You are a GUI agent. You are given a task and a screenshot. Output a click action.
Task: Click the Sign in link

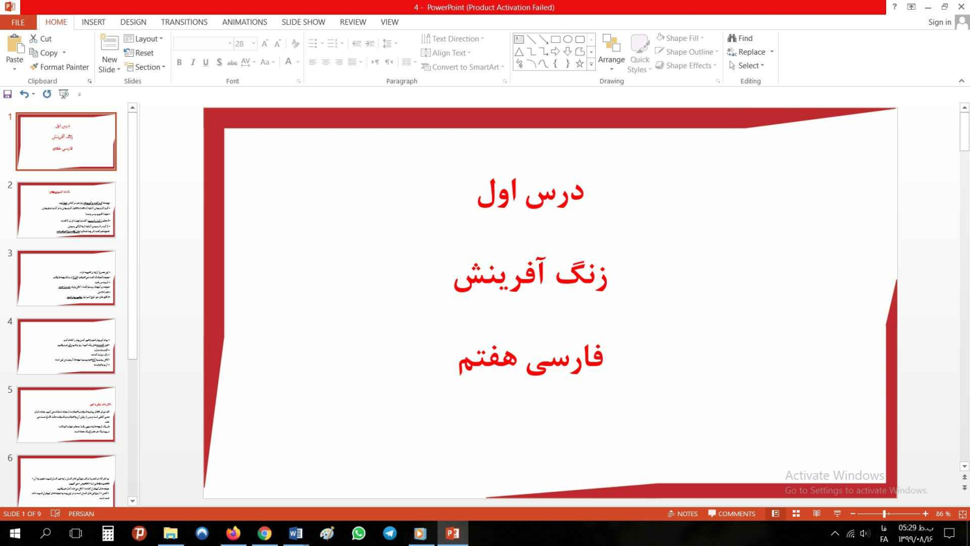pos(939,22)
